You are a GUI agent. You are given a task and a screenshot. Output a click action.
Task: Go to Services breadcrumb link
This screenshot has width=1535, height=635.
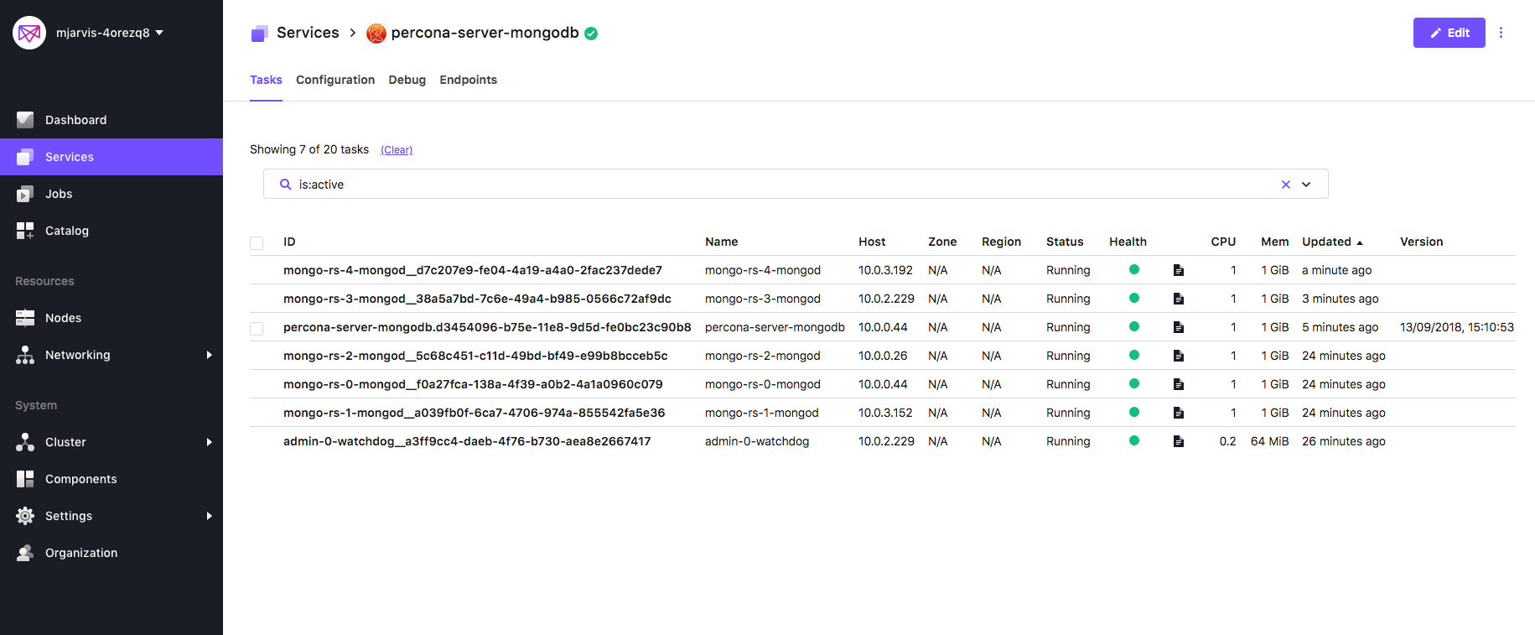tap(308, 33)
